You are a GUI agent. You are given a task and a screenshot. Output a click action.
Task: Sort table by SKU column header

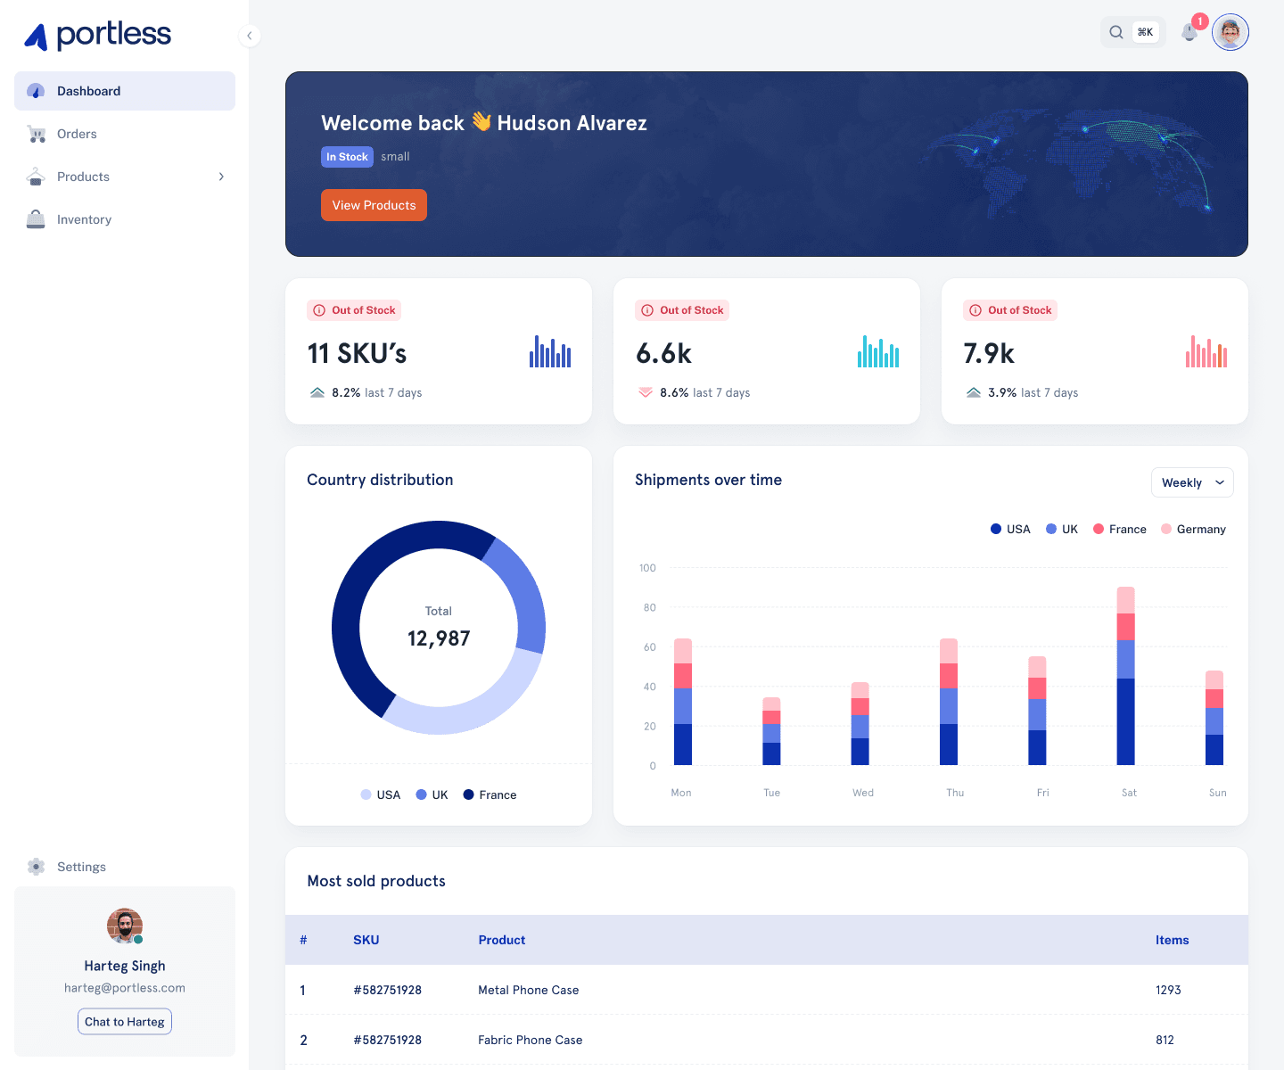[366, 940]
